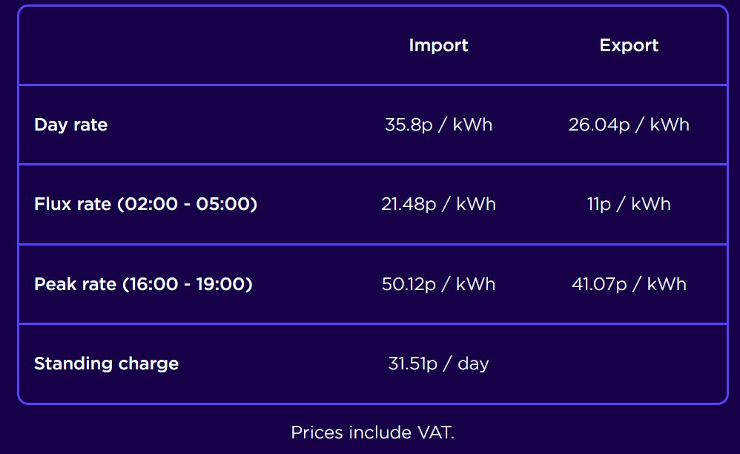
Task: Click the kWh unit in Flux rate import
Action: [x=476, y=204]
